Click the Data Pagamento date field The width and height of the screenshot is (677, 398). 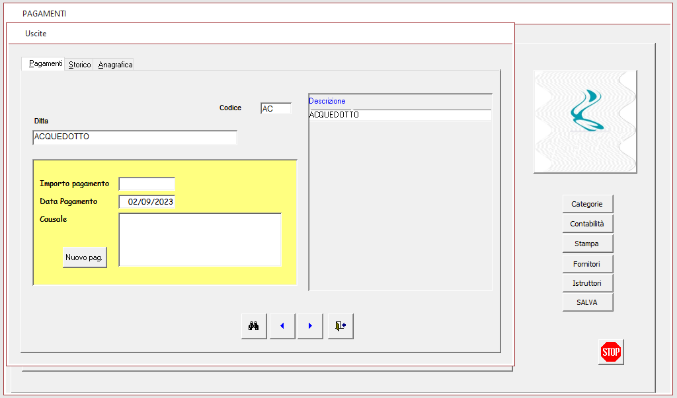(147, 202)
